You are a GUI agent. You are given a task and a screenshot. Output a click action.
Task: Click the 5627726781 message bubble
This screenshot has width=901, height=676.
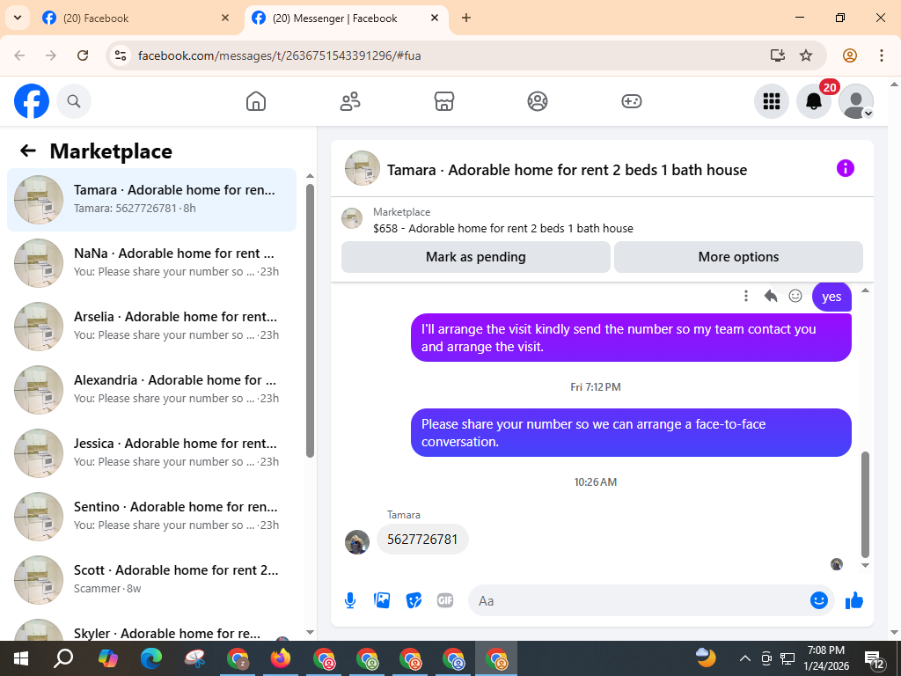click(422, 540)
